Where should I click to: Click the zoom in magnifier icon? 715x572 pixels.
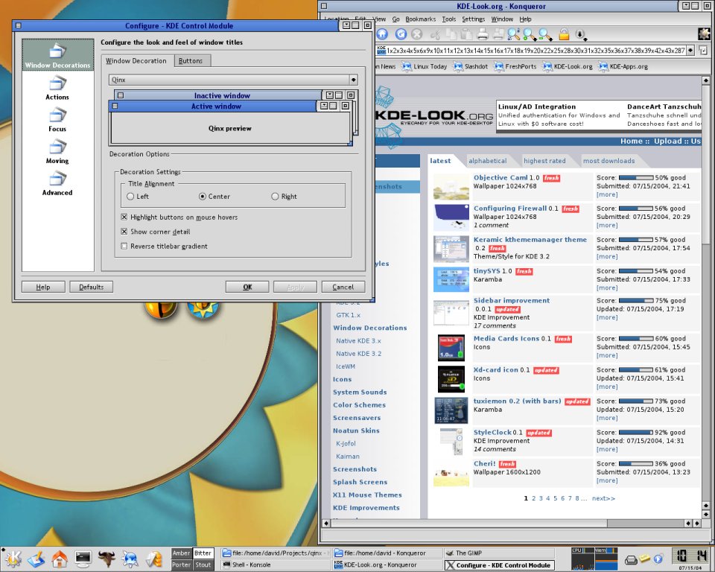(530, 34)
